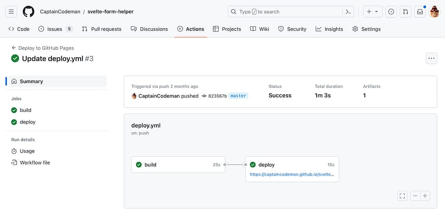Click the GitHub logo home icon
Viewport: 445px width, 214px height.
click(x=29, y=12)
